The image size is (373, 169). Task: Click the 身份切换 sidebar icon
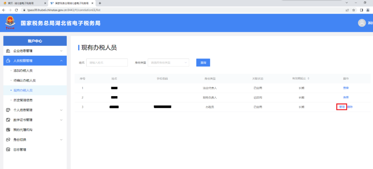click(x=8, y=140)
